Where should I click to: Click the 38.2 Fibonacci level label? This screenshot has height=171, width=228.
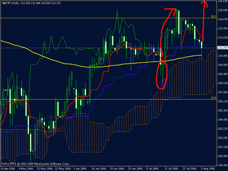tap(213, 16)
